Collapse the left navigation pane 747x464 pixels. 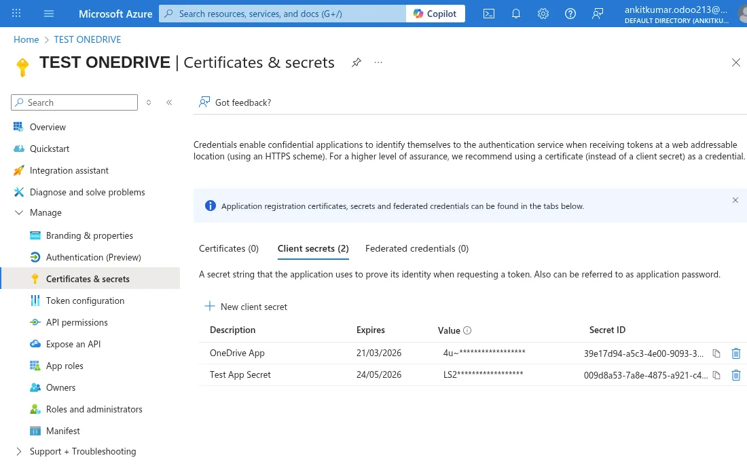(x=169, y=102)
